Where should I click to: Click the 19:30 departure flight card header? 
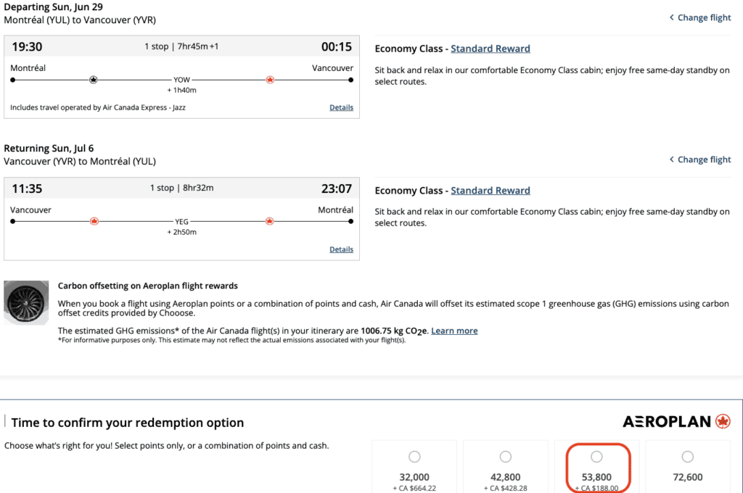click(x=181, y=47)
